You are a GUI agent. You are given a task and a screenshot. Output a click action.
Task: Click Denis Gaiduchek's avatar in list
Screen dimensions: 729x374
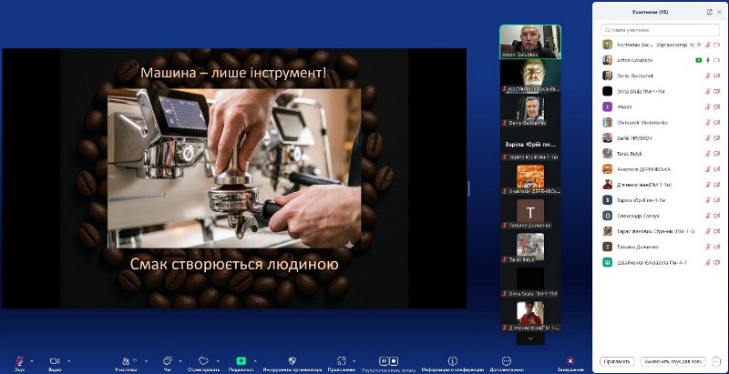(607, 76)
